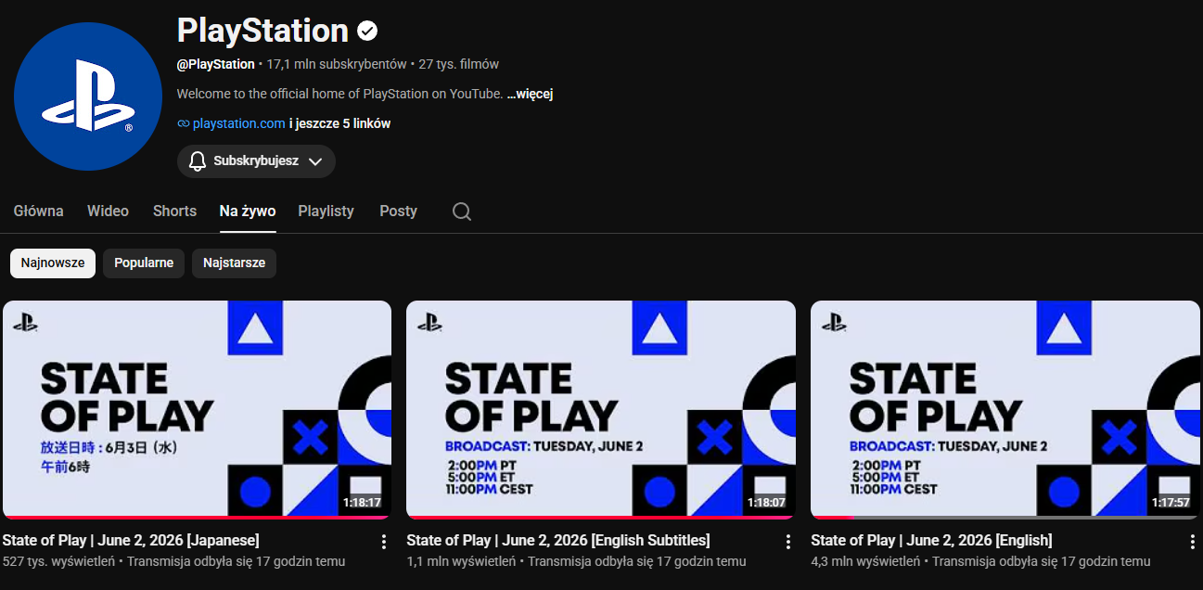Open the Playlisty tab
This screenshot has width=1203, height=590.
326,212
